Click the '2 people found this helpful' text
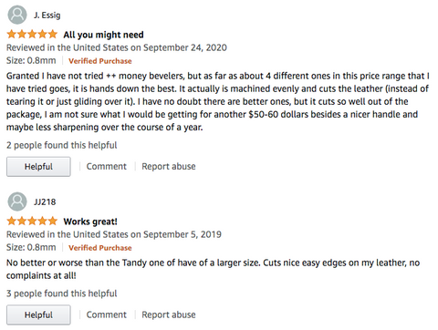The height and width of the screenshot is (330, 438). (x=62, y=145)
